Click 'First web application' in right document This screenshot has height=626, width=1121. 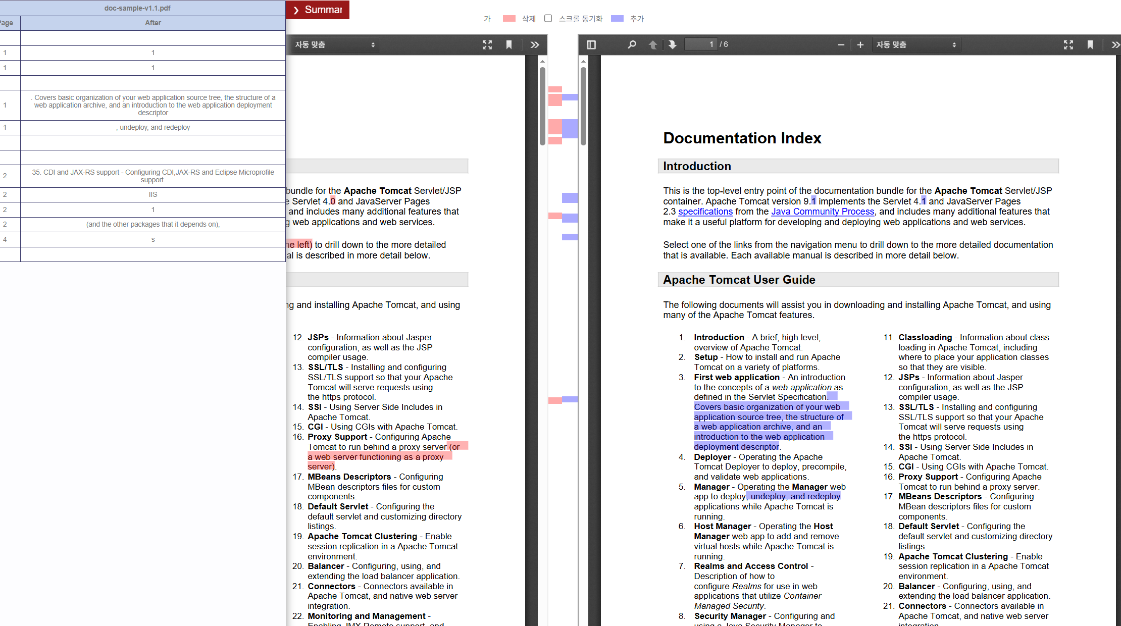click(x=737, y=378)
